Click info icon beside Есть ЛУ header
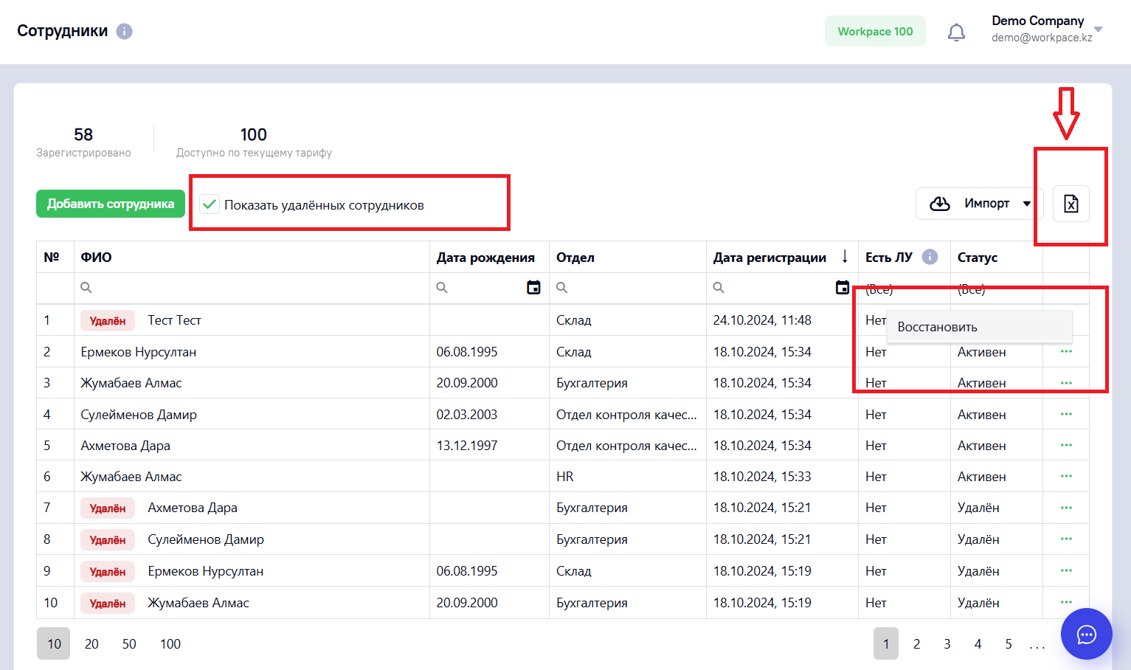The image size is (1131, 670). click(x=930, y=257)
